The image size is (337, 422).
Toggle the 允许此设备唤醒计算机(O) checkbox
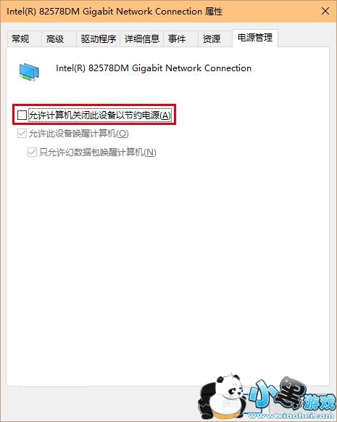pyautogui.click(x=22, y=134)
